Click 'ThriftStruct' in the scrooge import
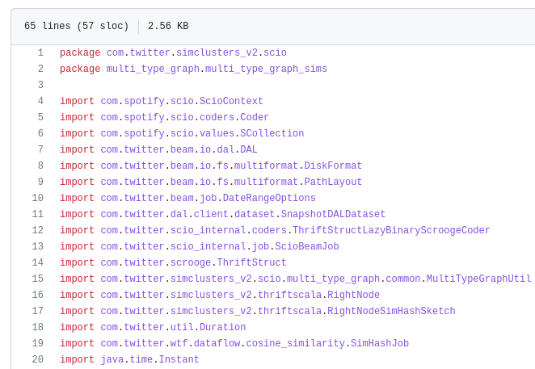Image resolution: width=535 pixels, height=369 pixels. click(x=252, y=262)
